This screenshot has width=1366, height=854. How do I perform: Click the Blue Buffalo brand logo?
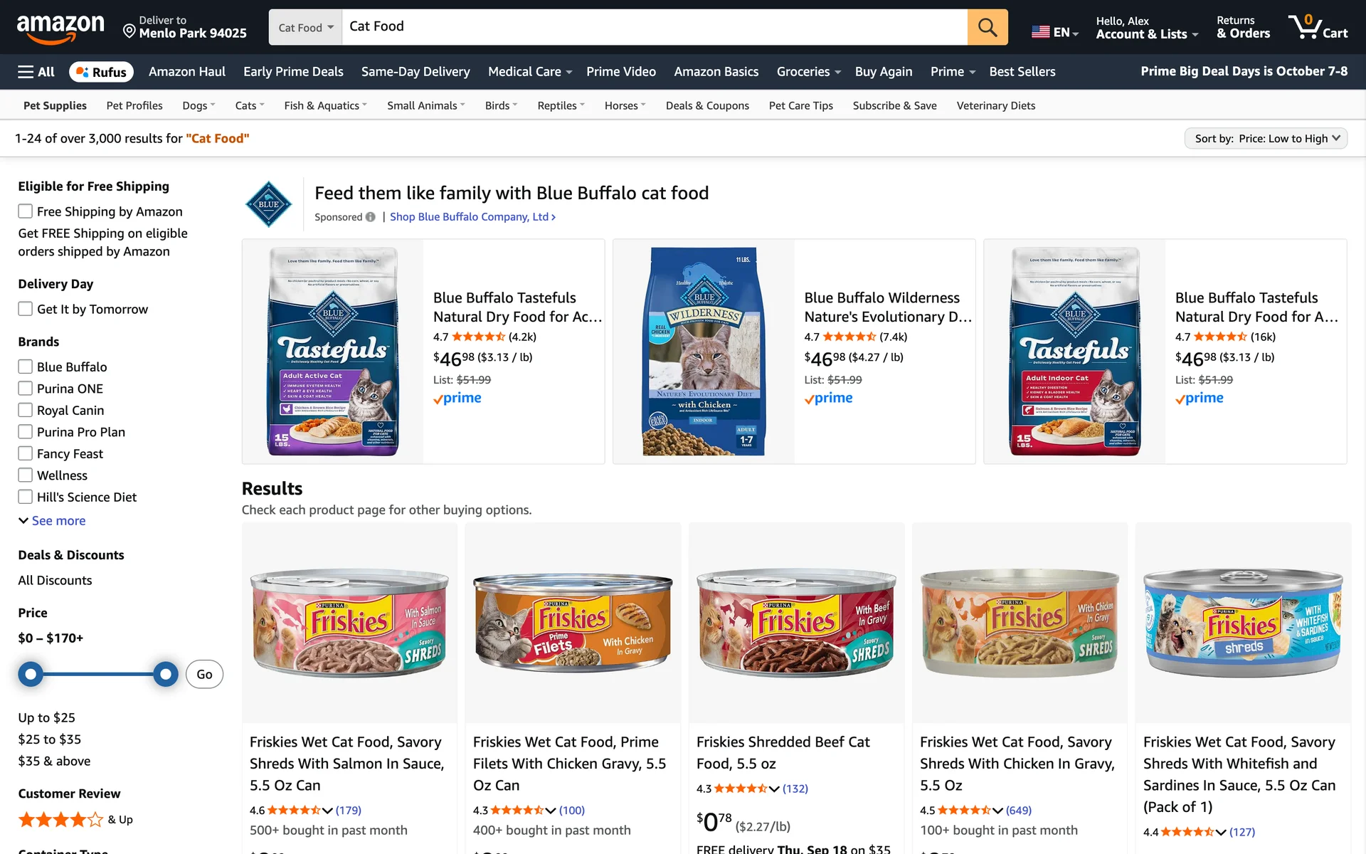[268, 204]
